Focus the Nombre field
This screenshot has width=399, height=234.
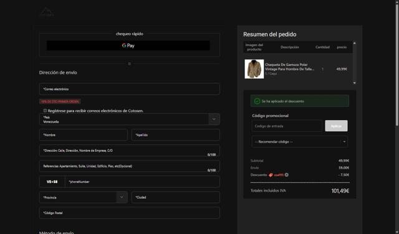[x=84, y=135]
